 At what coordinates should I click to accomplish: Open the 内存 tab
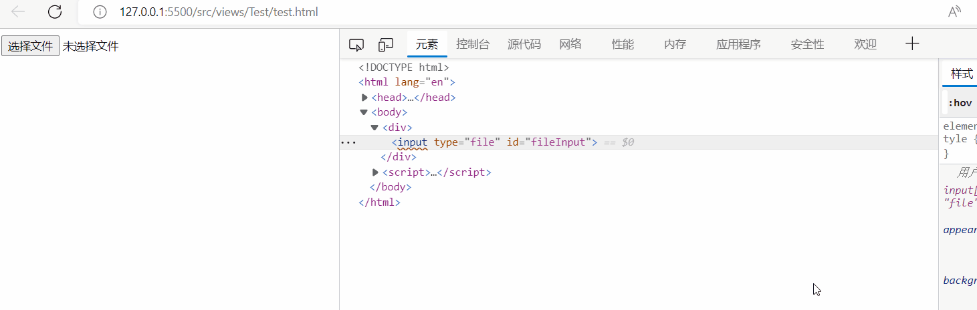click(x=675, y=44)
